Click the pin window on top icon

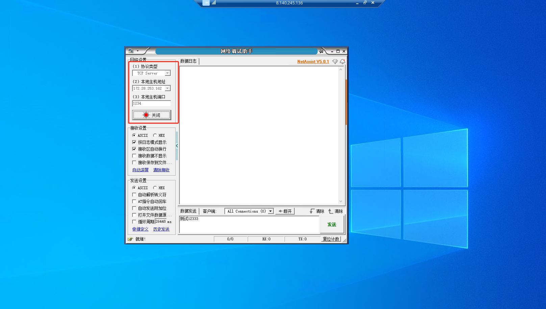point(321,51)
